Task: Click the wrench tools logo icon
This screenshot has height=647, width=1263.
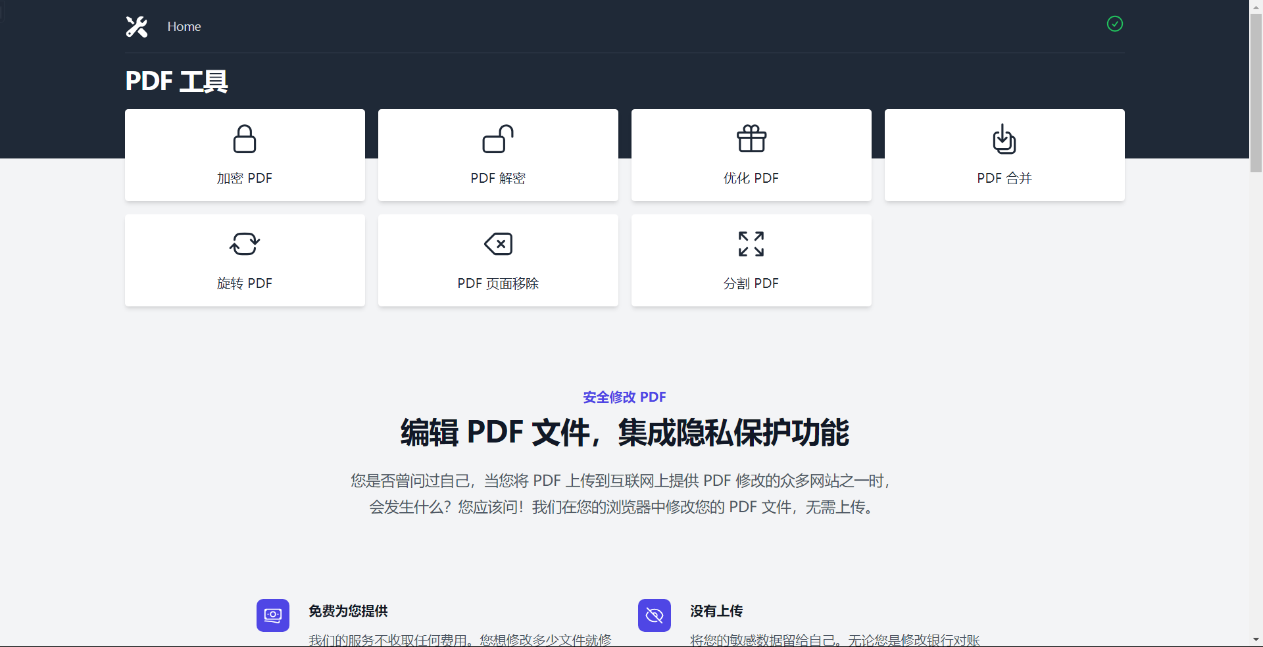Action: [x=137, y=26]
